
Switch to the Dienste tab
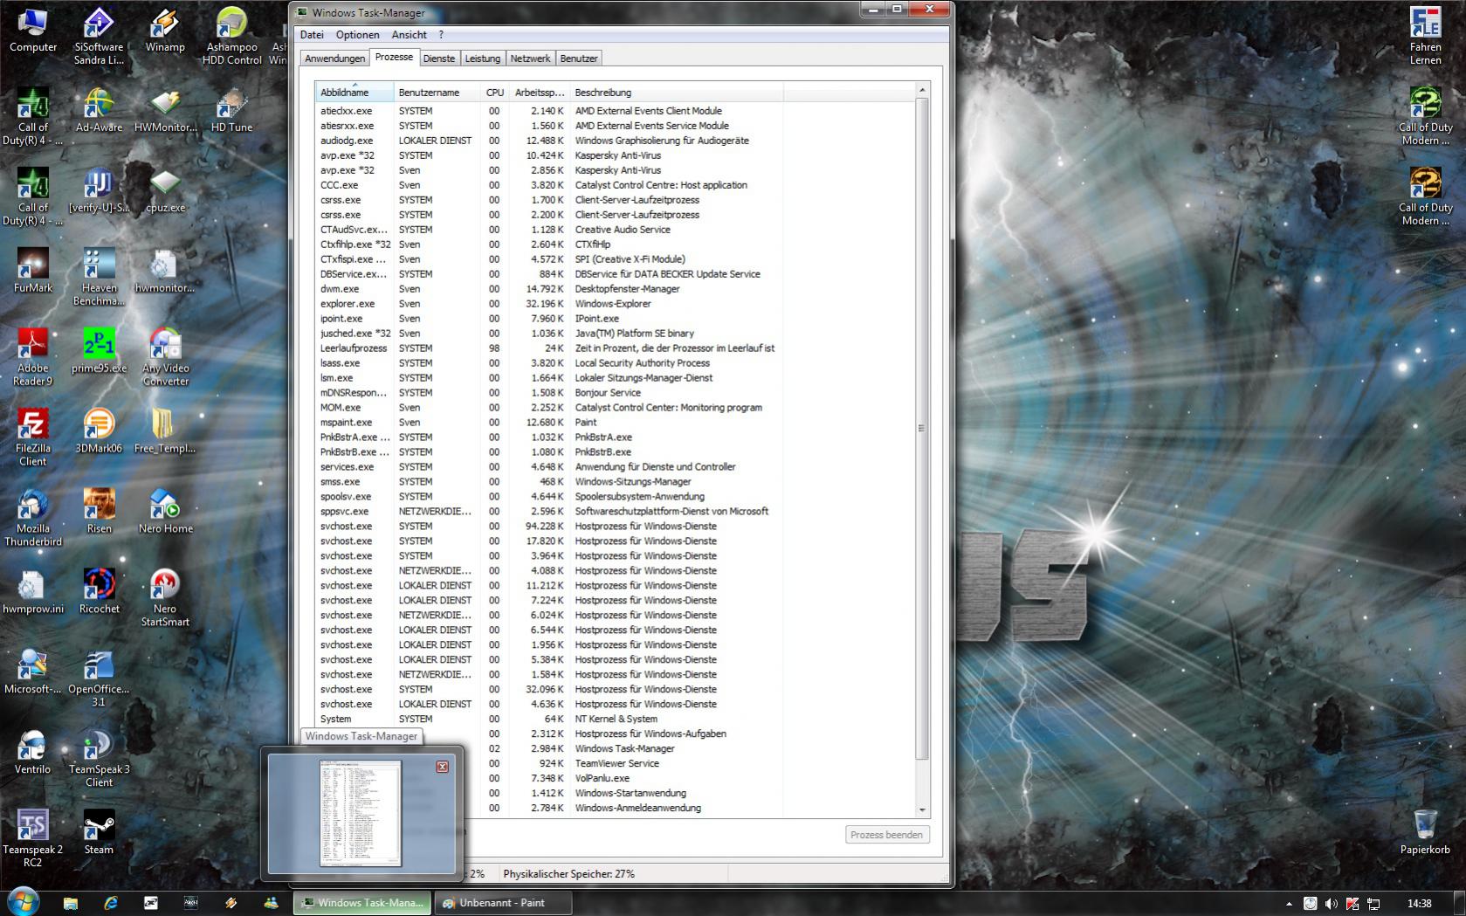tap(439, 59)
